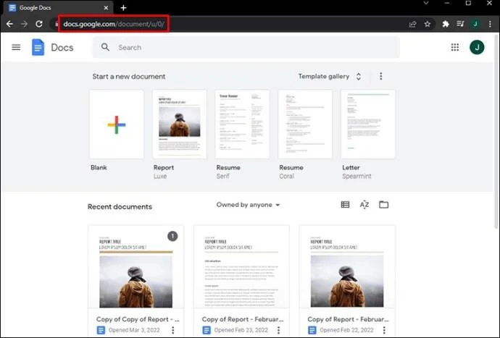Screen dimensions: 500x338
Task: Open the main hamburger menu
Action: (x=16, y=48)
